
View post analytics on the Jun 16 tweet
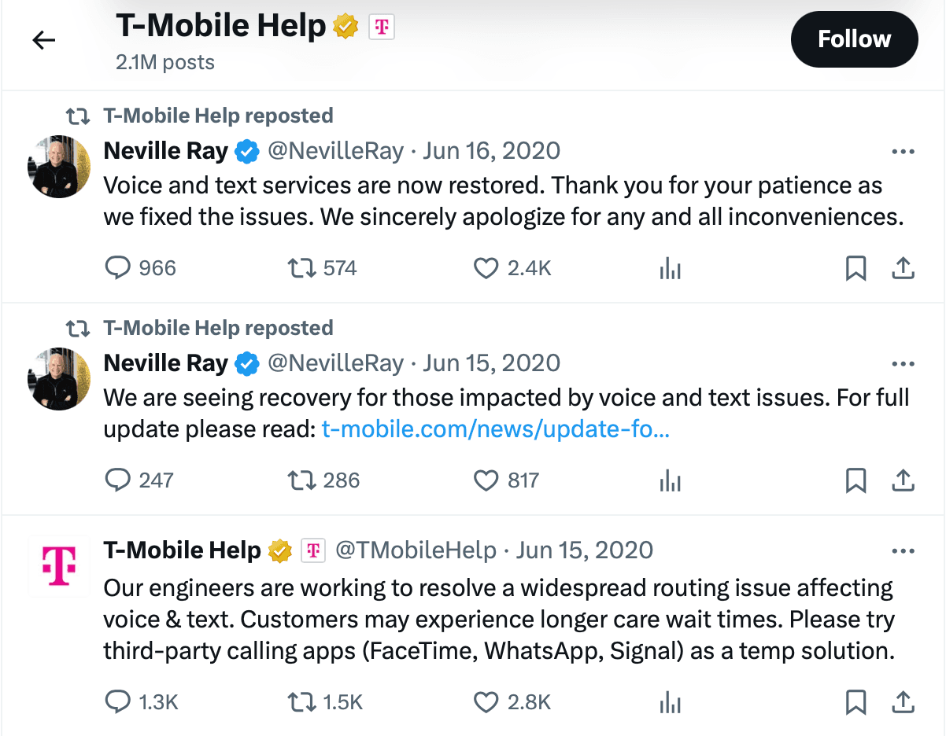point(670,268)
